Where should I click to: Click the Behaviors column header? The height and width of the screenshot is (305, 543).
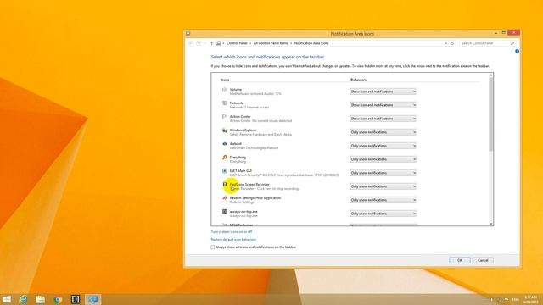point(358,80)
